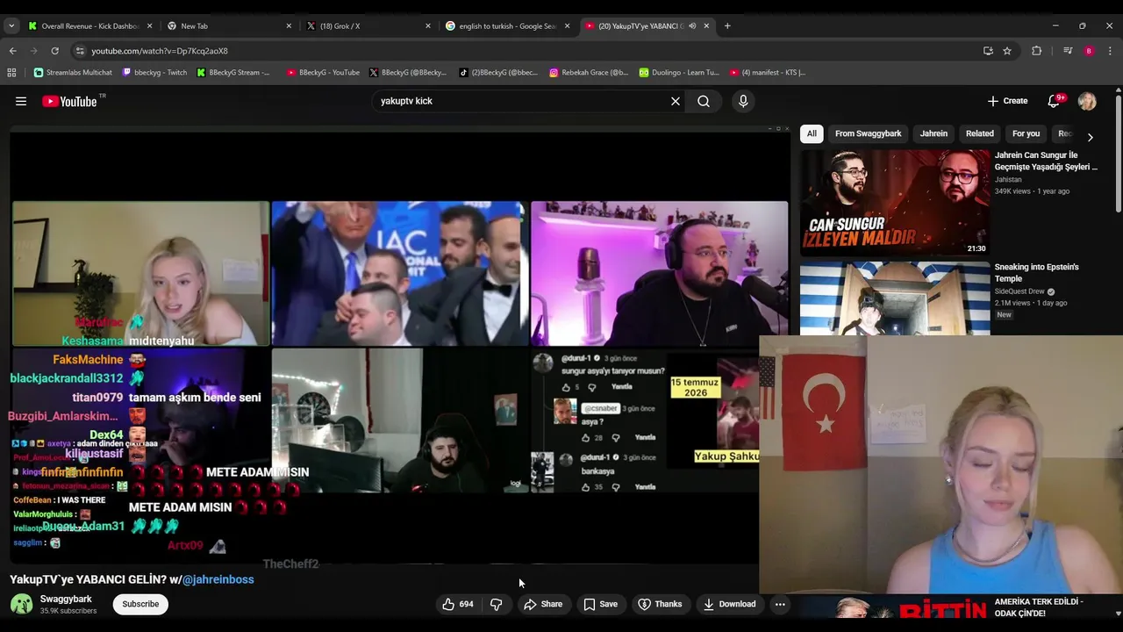View site information icon in address bar
The image size is (1123, 632).
[80, 51]
